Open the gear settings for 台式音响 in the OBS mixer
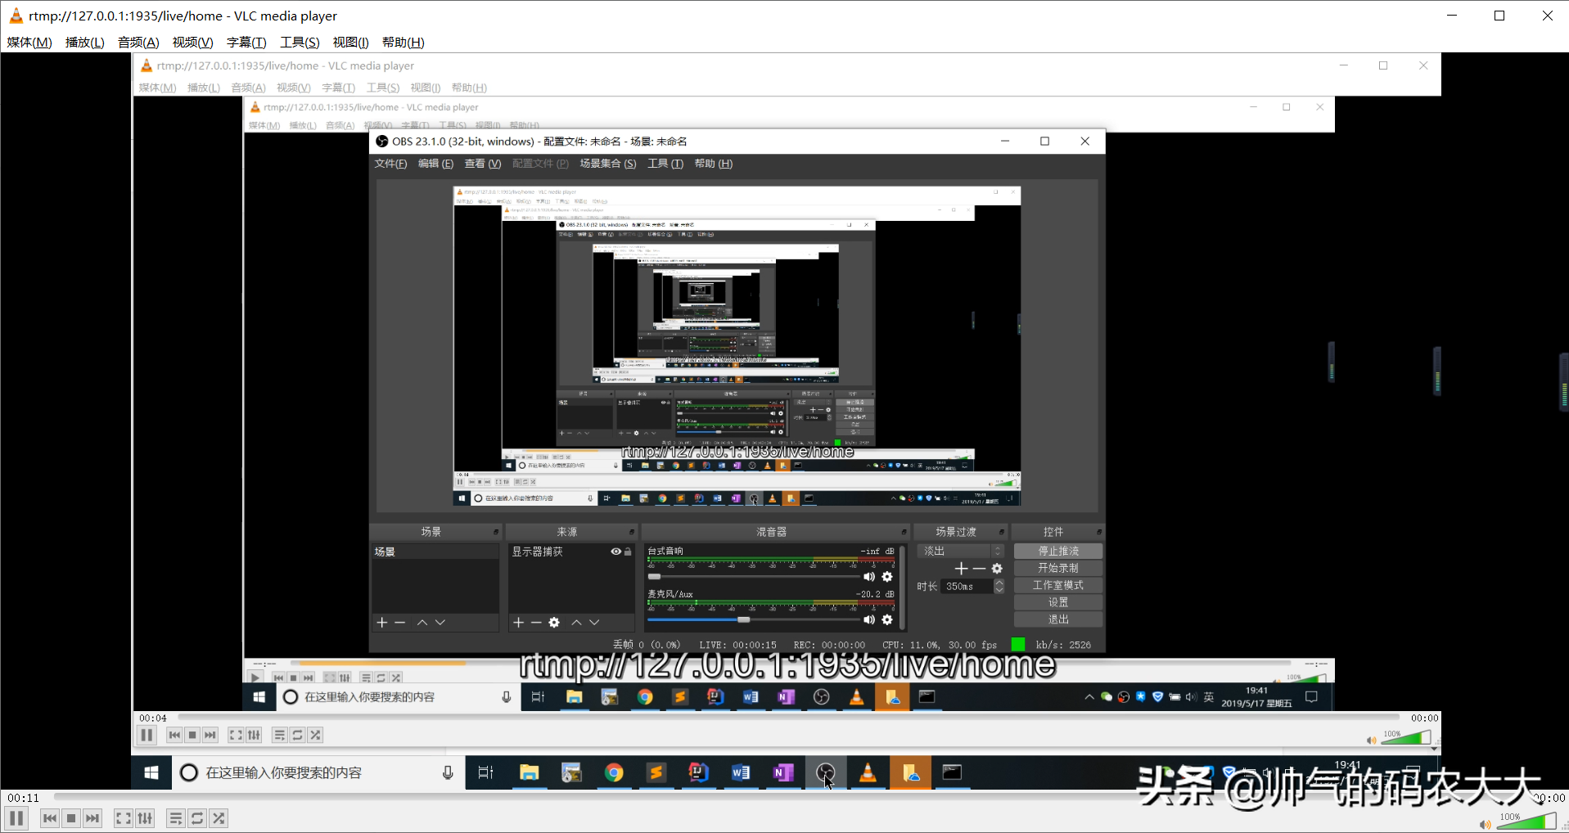Viewport: 1569px width, 833px height. (887, 577)
